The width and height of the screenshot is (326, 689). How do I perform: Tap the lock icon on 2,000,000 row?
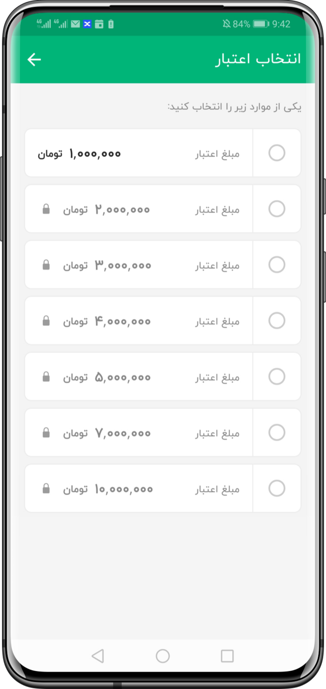pyautogui.click(x=46, y=209)
